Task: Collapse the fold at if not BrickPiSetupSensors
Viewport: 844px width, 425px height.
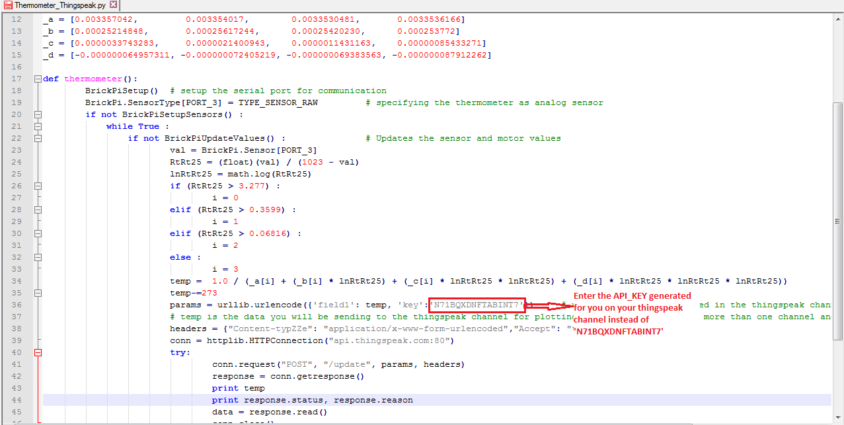Action: [38, 114]
